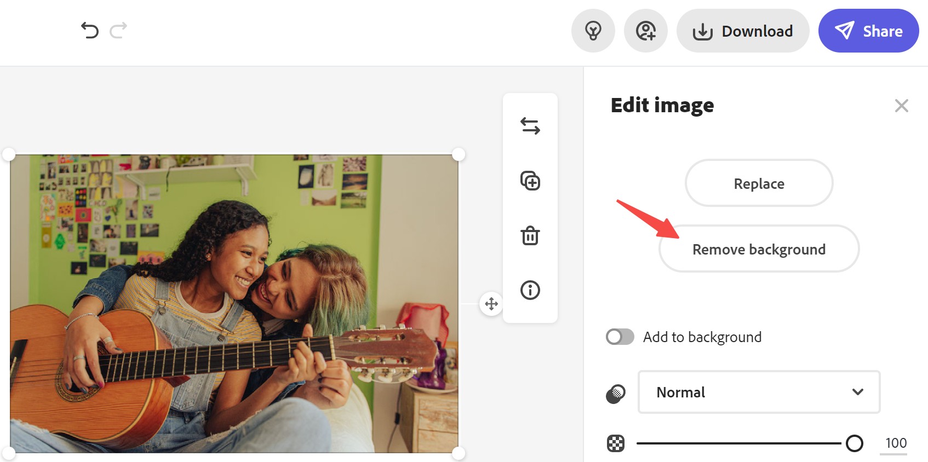Download the project

(743, 31)
